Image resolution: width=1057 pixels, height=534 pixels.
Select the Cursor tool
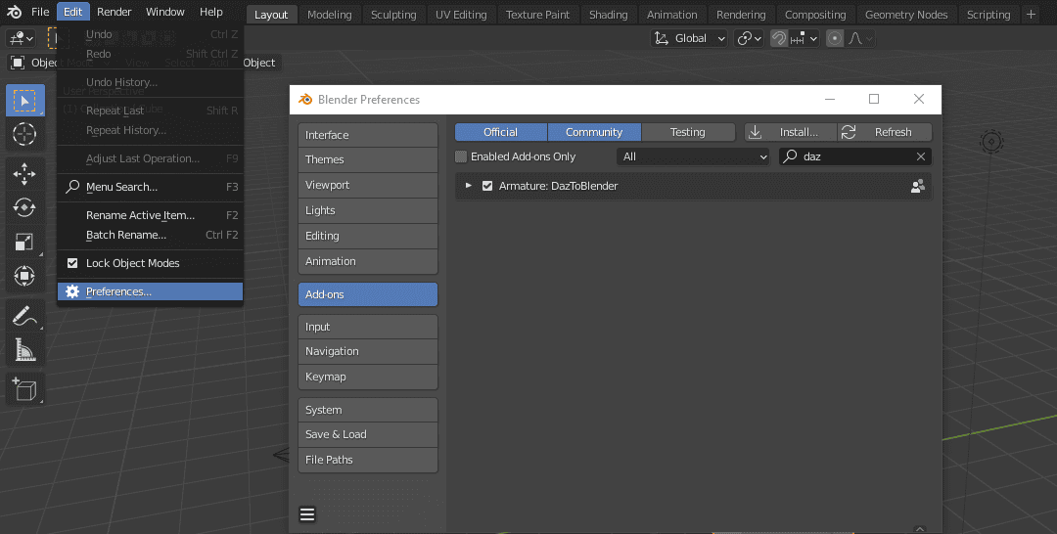point(24,134)
